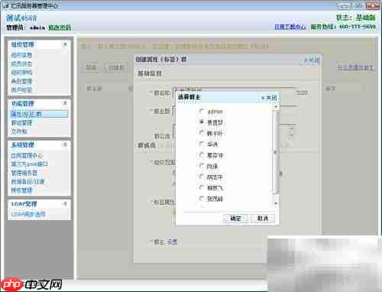Screen dimensions: 382x292
Task: Click the owner list vertical scrollbar thumb
Action: [x=275, y=151]
